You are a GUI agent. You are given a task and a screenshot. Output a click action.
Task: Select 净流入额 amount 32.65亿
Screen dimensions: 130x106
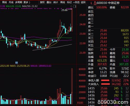[116, 80]
